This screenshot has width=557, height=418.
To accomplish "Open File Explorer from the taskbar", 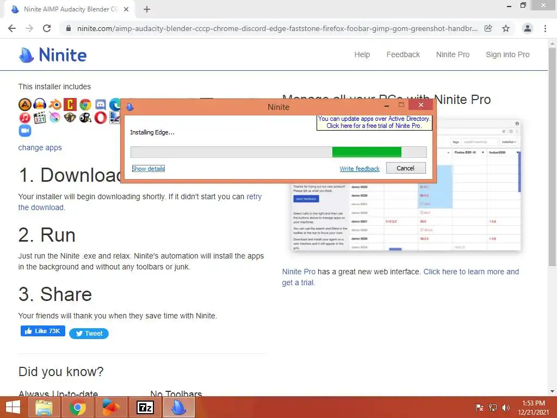I will click(44, 407).
